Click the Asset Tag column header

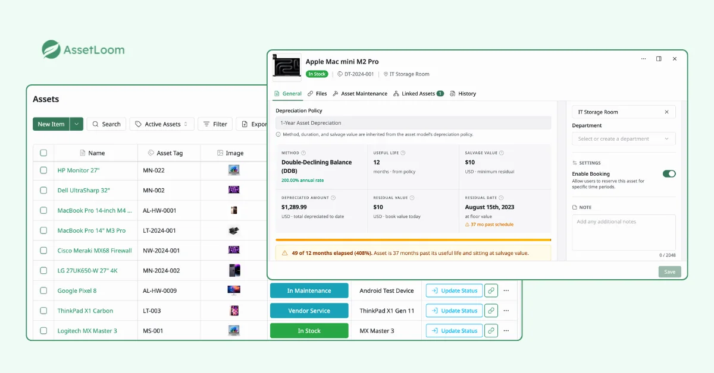pyautogui.click(x=165, y=153)
